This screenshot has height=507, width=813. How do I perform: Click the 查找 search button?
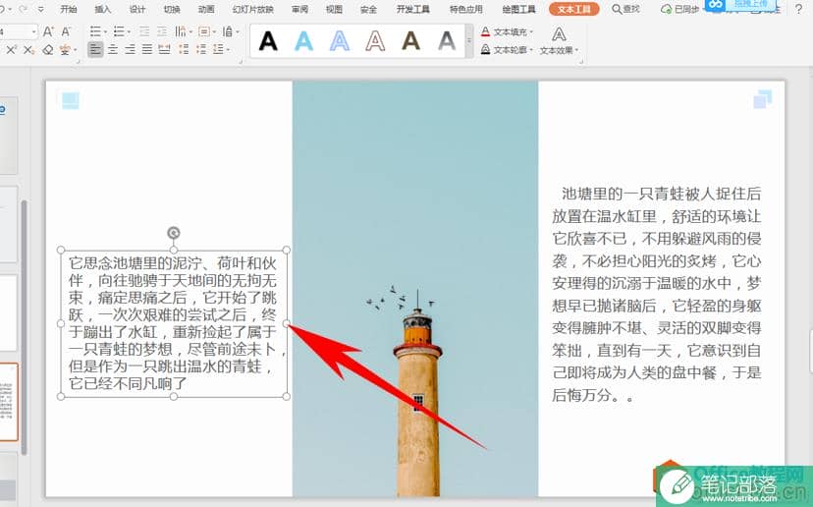625,9
